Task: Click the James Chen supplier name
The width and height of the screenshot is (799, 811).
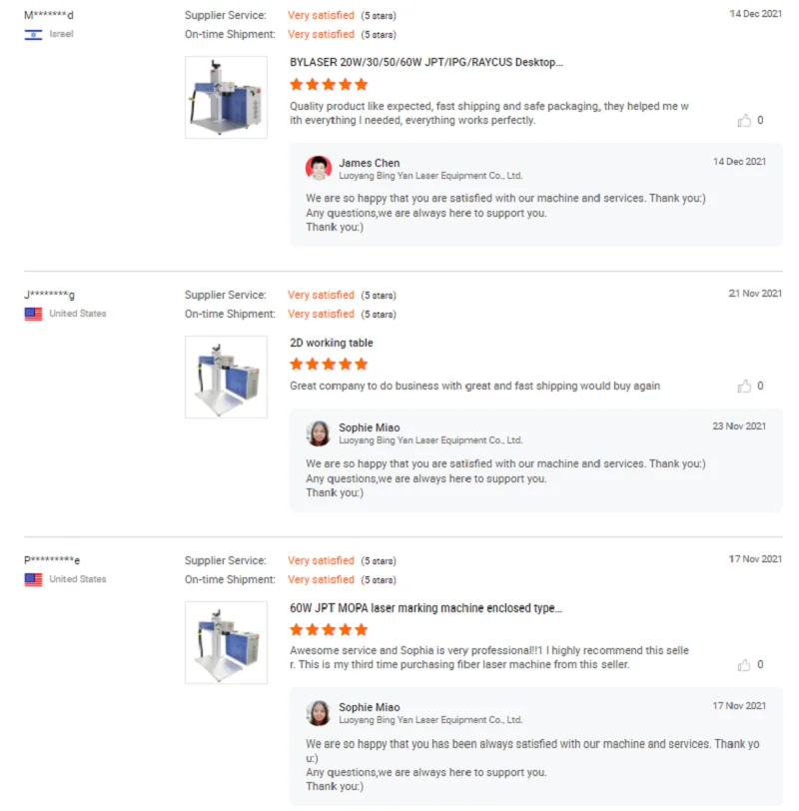Action: (x=369, y=163)
